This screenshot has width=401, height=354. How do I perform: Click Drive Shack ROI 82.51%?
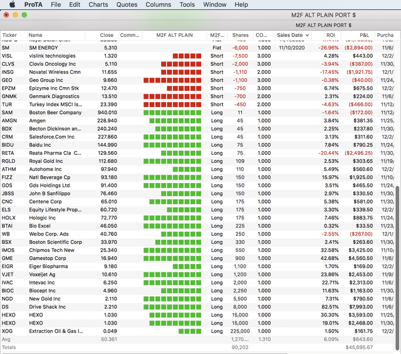click(x=330, y=307)
